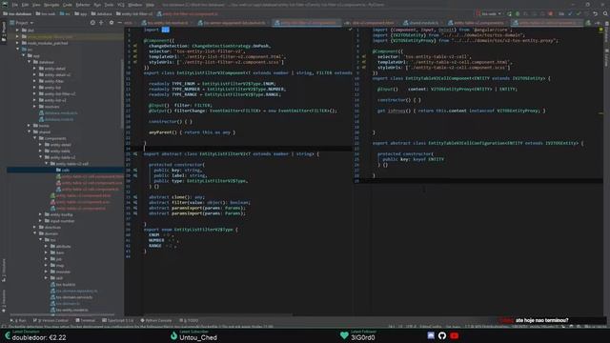Switch to the shared.module.ts editor tab
Image resolution: width=610 pixels, height=343 pixels.
tap(421, 23)
